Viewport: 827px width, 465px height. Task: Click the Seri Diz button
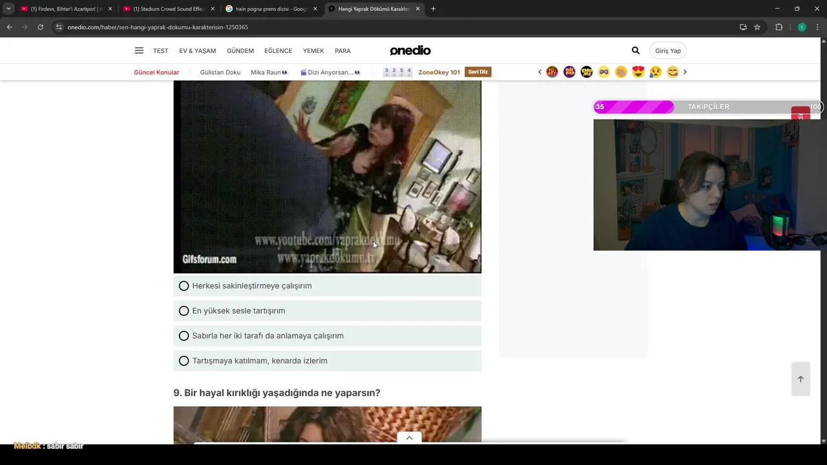click(478, 72)
